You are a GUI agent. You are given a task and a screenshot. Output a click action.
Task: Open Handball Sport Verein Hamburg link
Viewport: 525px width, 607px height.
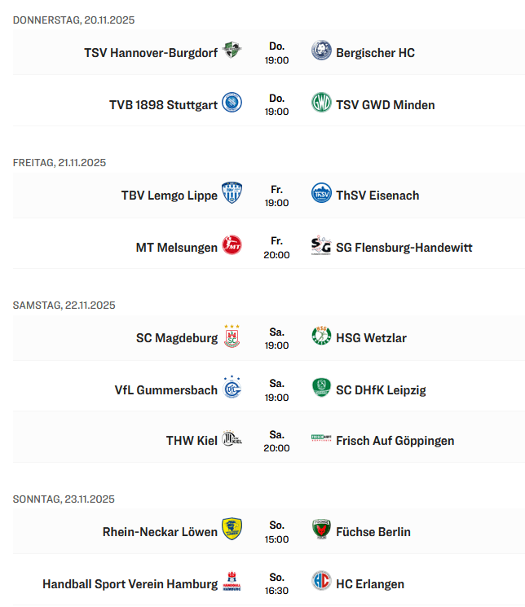coord(130,584)
